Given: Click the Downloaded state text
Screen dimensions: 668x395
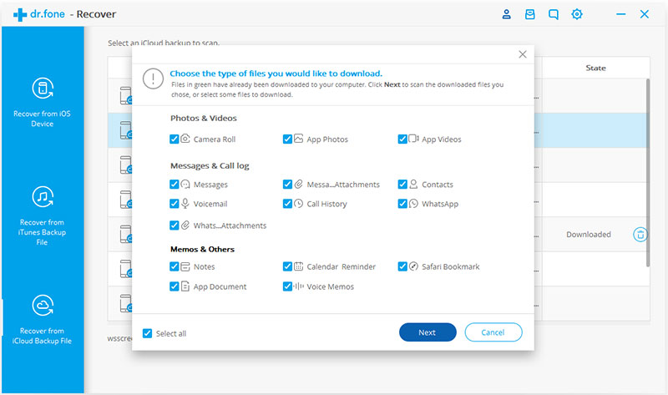Looking at the screenshot, I should click(589, 235).
